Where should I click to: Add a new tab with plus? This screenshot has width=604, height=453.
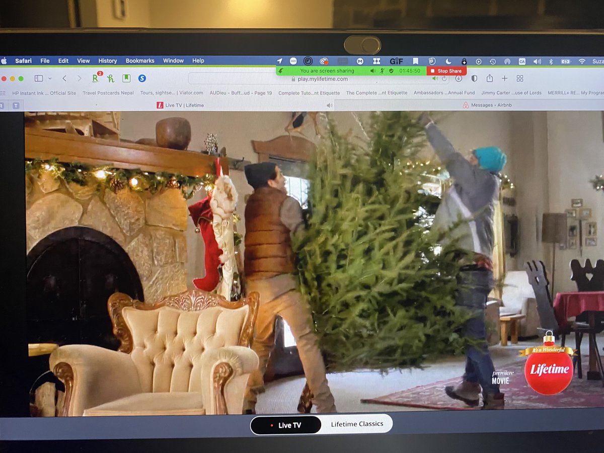pos(504,79)
